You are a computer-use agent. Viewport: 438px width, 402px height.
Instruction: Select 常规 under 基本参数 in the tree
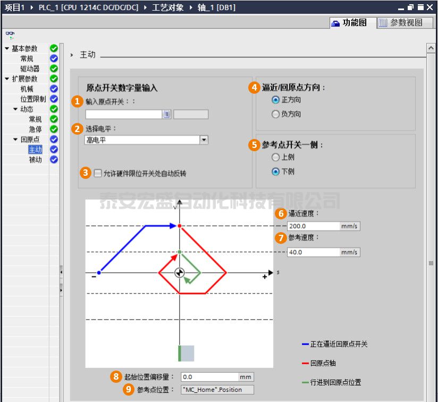(26, 58)
